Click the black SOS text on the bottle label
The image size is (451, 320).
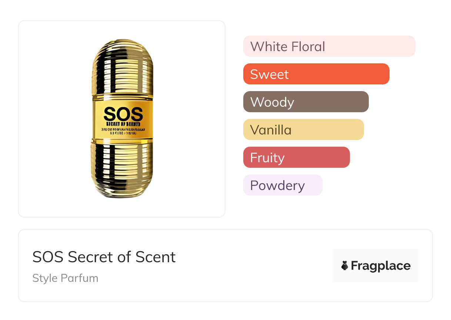coord(123,114)
